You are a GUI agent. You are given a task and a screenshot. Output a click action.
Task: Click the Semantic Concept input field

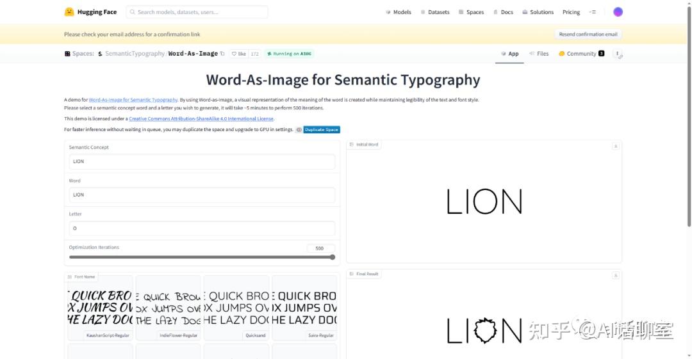tap(202, 161)
